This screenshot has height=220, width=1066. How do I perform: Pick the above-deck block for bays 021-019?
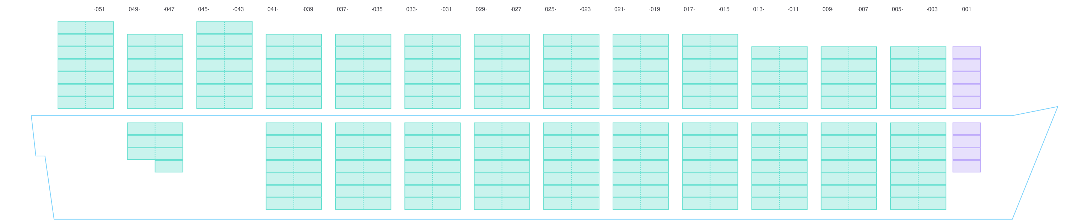coord(641,71)
